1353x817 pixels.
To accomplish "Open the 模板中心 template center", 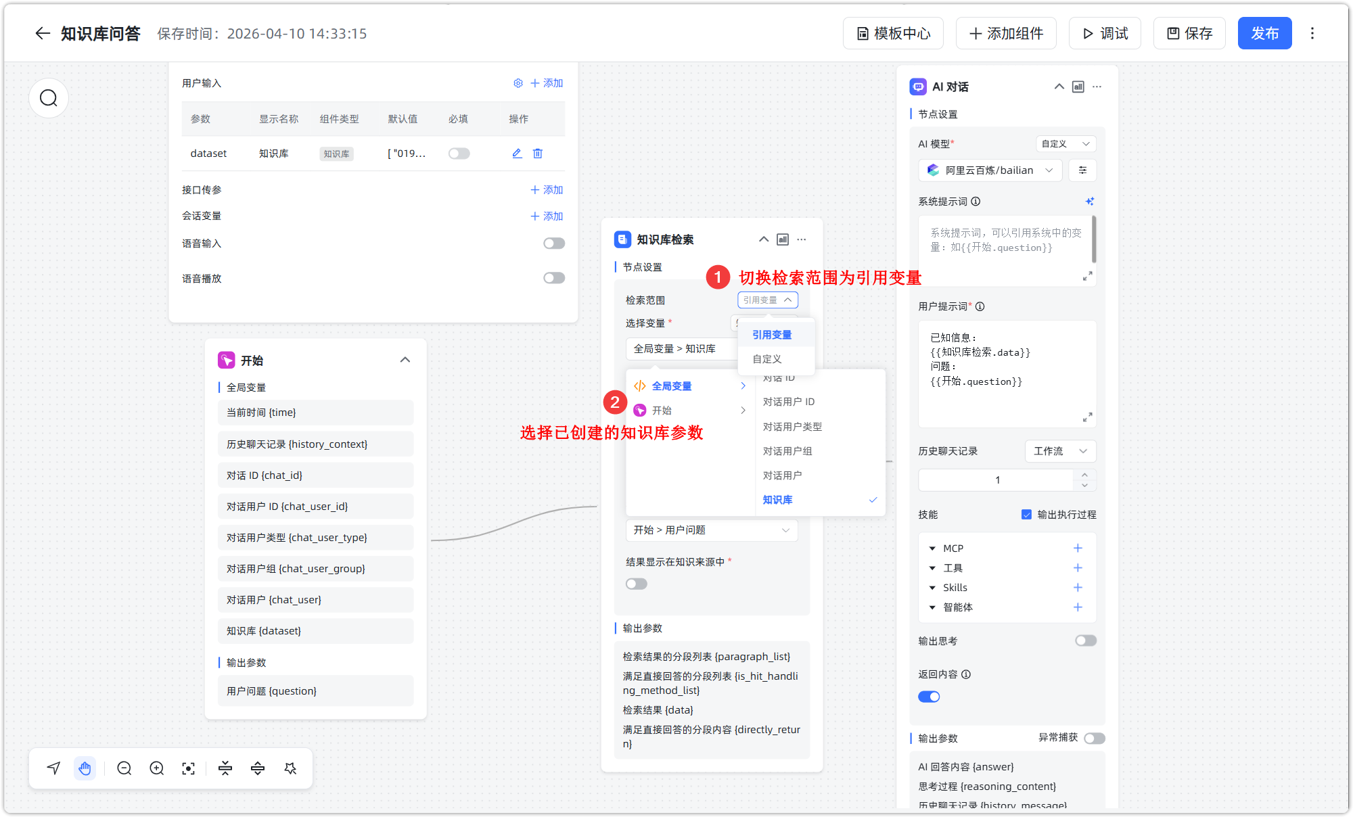I will coord(892,32).
